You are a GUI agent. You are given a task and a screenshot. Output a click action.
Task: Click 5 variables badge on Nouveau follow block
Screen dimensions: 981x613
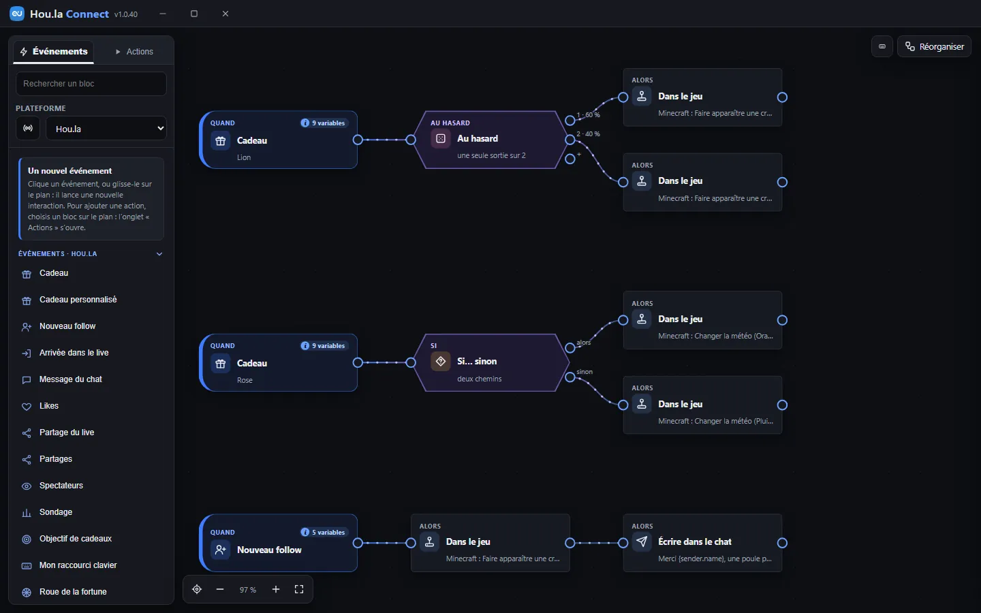324,533
